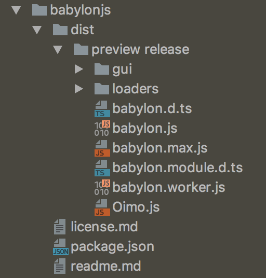Select the readme.md file
The width and height of the screenshot is (266, 278).
pyautogui.click(x=97, y=266)
